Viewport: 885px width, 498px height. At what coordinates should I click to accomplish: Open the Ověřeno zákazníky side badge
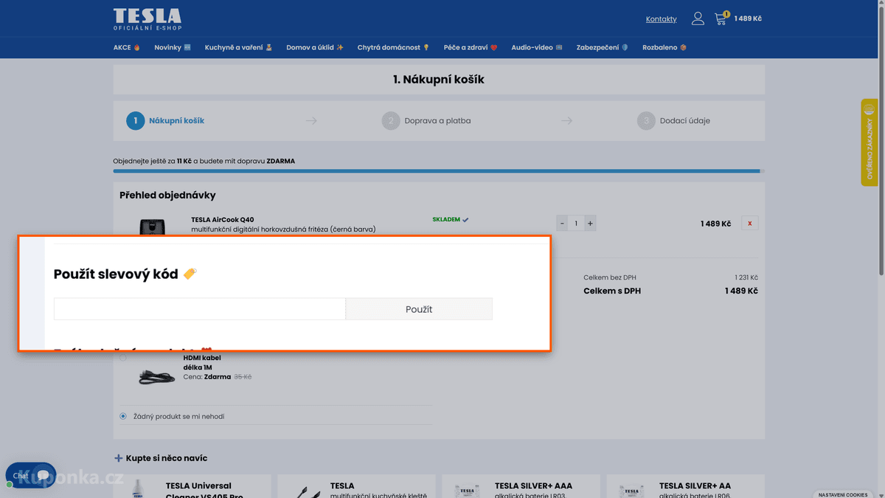(x=870, y=142)
